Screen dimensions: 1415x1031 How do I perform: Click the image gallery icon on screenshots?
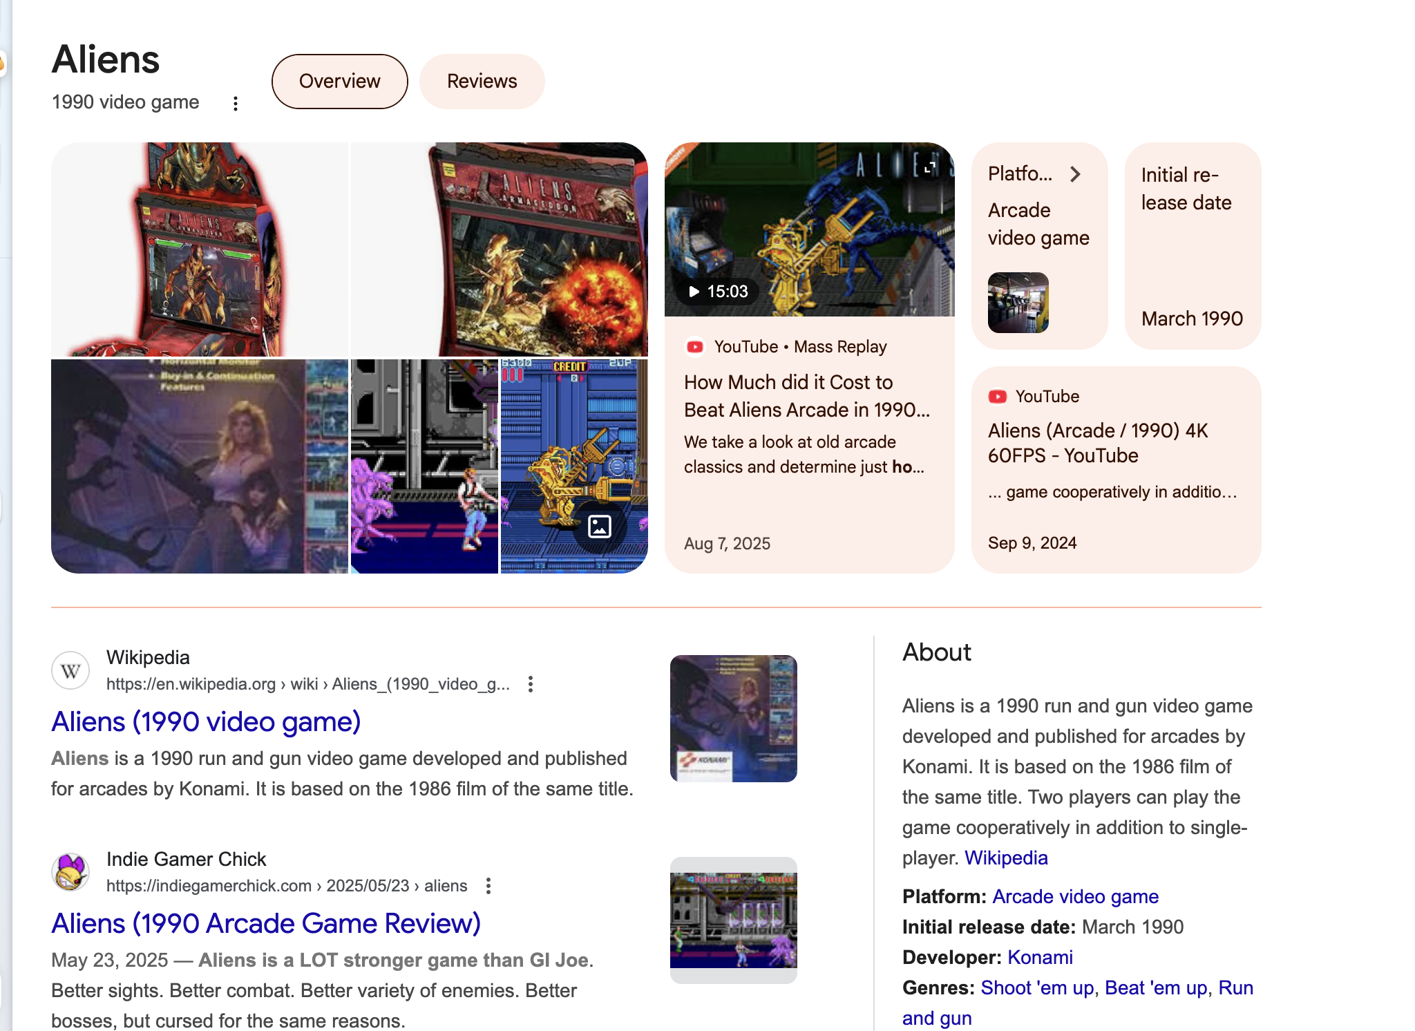(x=600, y=527)
